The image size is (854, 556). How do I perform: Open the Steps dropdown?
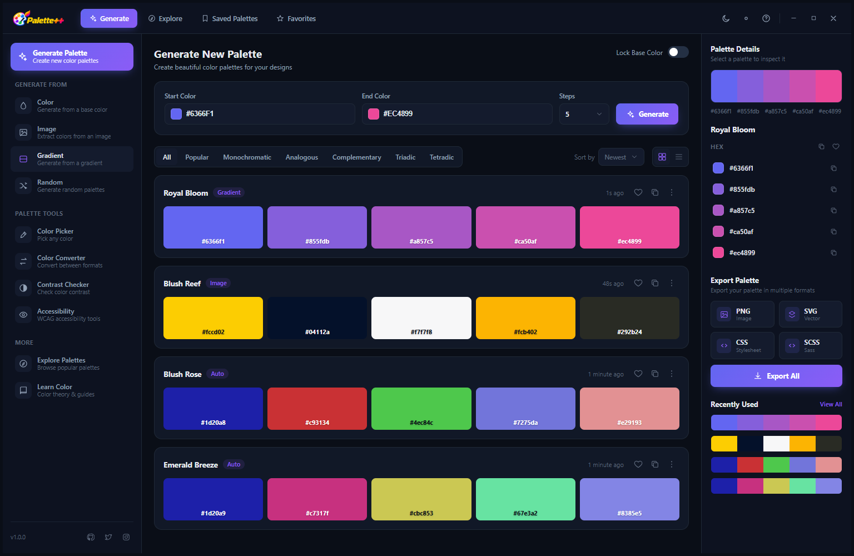(x=584, y=114)
